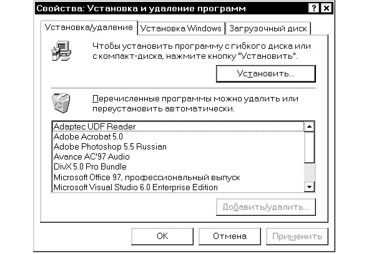
Task: Close the dialog with the X button
Action: (327, 9)
